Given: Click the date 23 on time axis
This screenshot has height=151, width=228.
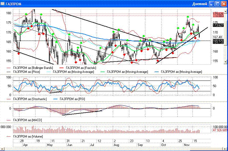Looking at the screenshot, I should (x=132, y=141).
